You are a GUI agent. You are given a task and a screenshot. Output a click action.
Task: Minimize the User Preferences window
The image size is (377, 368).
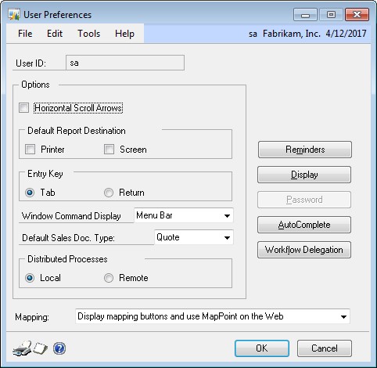[305, 15]
